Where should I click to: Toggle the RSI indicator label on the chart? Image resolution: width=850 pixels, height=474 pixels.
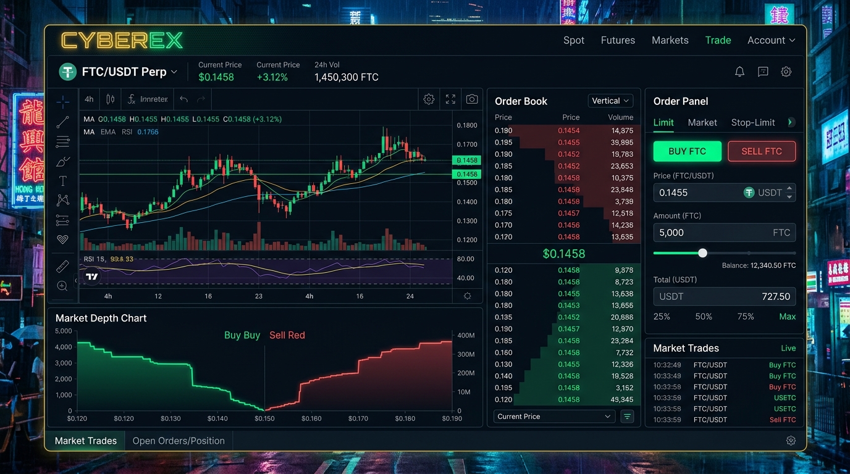point(127,132)
